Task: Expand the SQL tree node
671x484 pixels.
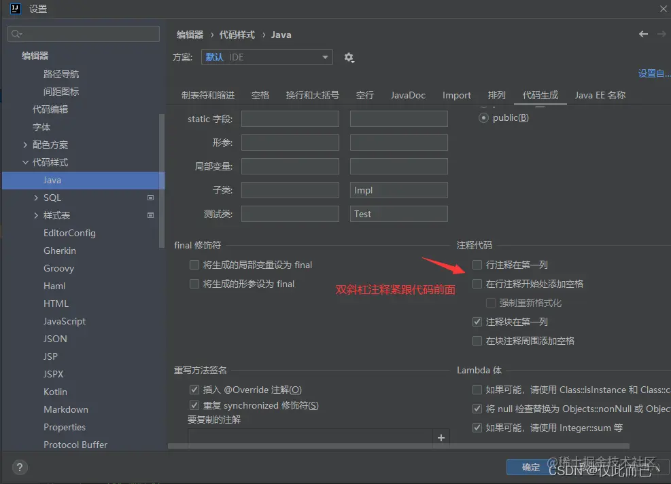Action: (36, 198)
